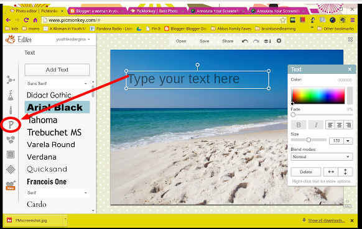The width and height of the screenshot is (362, 229).
Task: Open the Touch Up lipstick icon
Action: 11,110
